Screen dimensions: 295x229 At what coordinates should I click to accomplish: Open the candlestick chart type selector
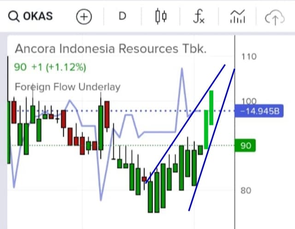coord(160,17)
